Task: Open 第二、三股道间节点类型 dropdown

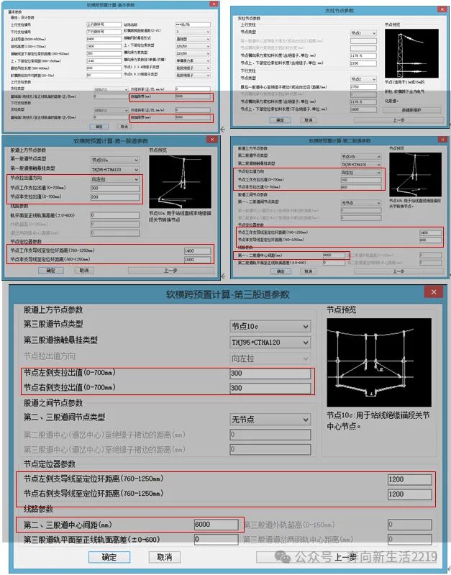Action: click(270, 419)
